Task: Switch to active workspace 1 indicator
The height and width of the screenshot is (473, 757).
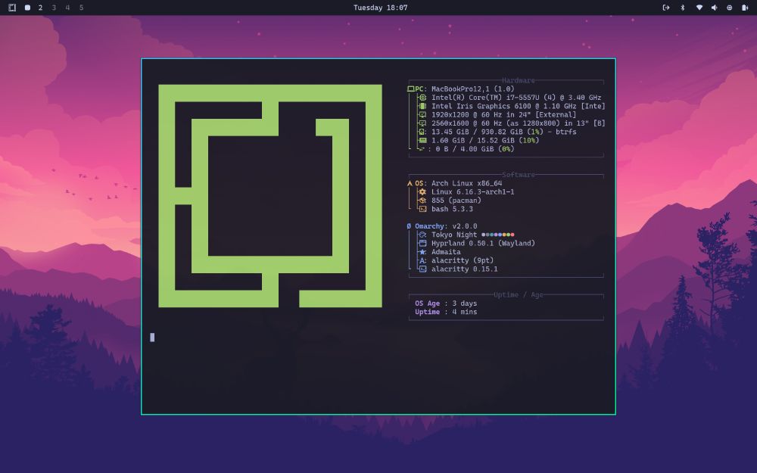Action: (27, 8)
